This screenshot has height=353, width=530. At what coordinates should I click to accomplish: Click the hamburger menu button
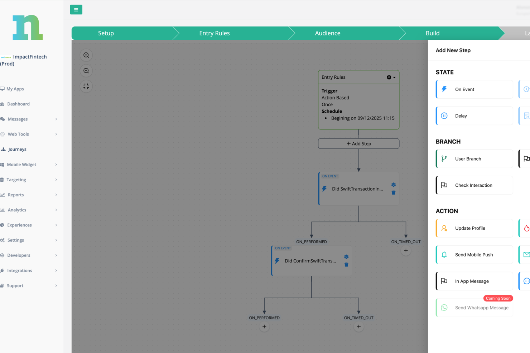pos(76,10)
